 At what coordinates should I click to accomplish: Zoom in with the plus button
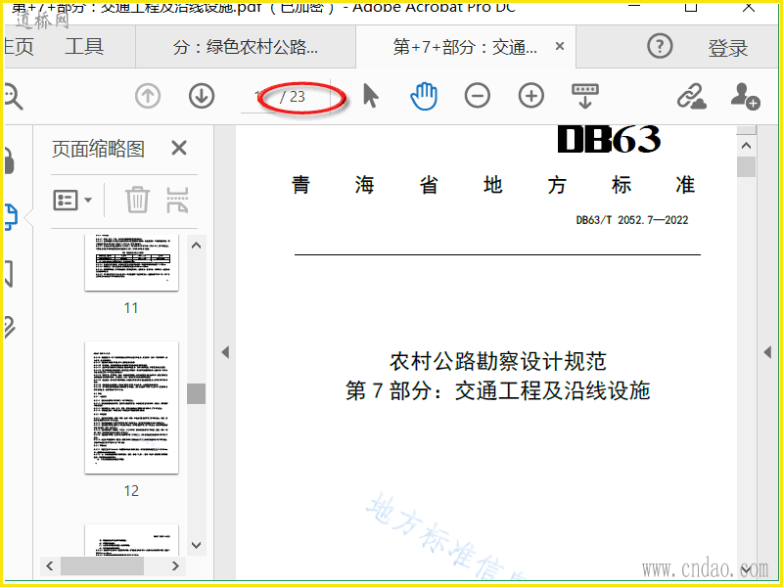(531, 96)
